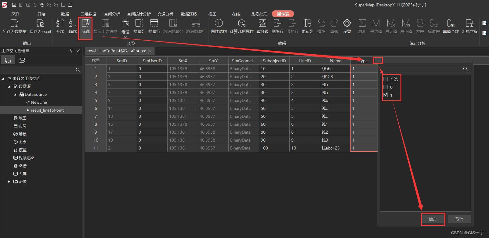Image resolution: width=489 pixels, height=238 pixels.
Task: Switch to the 视图 ribbon tab
Action: point(212,14)
